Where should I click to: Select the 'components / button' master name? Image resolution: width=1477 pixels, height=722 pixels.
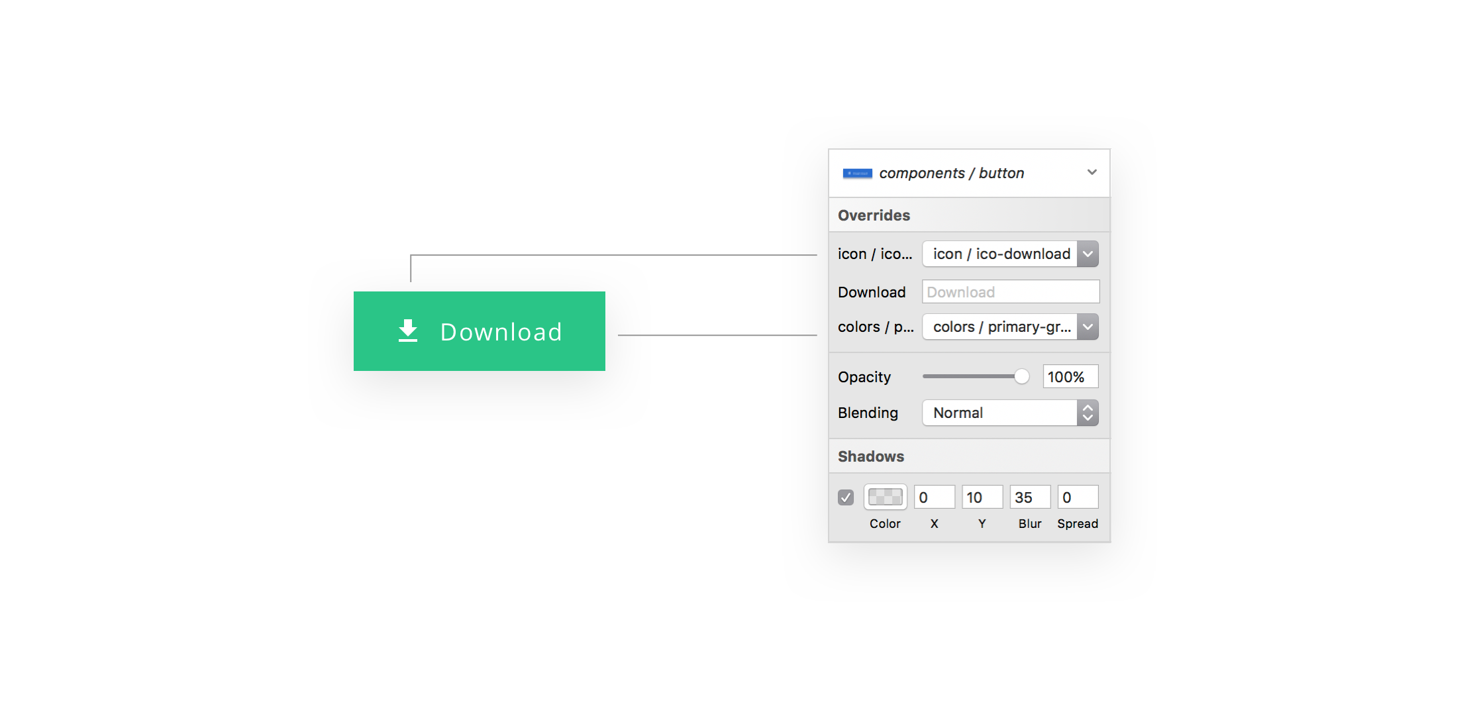pyautogui.click(x=952, y=172)
